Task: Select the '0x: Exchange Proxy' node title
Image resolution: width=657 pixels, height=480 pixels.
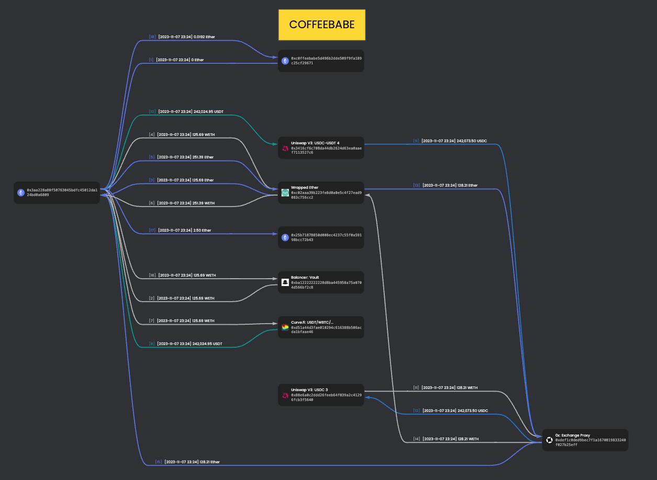Action: click(x=573, y=435)
